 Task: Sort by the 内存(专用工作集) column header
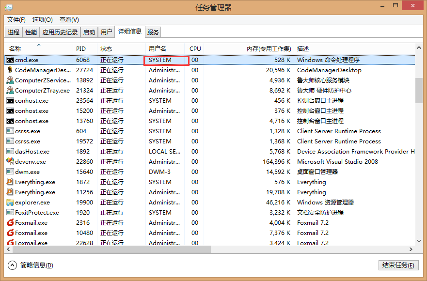249,49
